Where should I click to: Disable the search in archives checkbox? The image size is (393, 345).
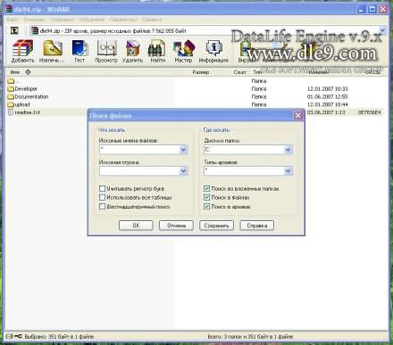point(207,206)
